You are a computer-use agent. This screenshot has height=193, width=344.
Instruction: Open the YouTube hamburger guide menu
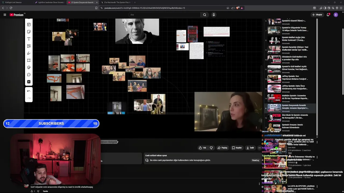point(5,15)
